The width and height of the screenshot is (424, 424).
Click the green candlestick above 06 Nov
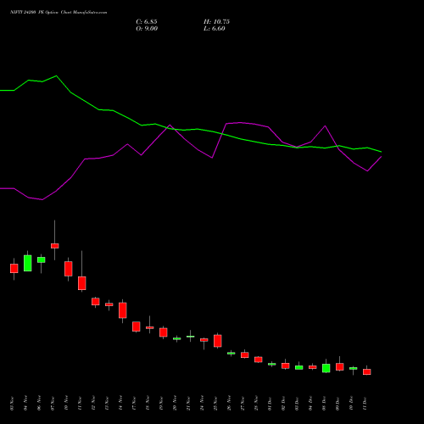42,259
